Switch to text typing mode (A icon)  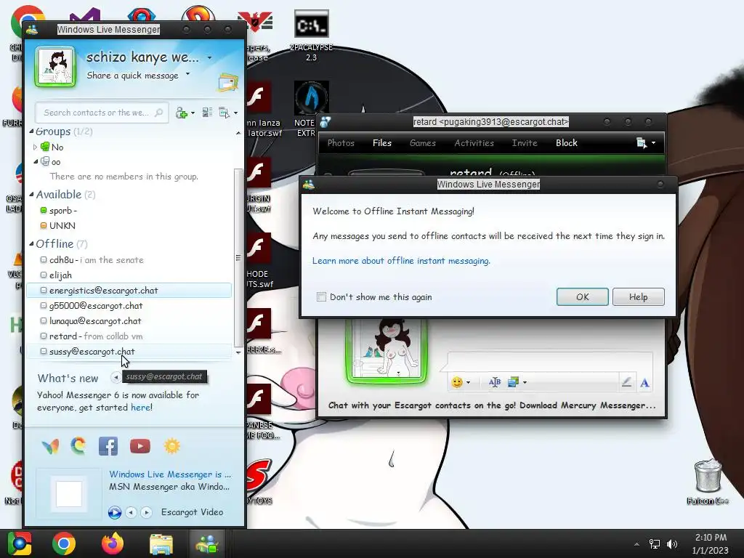point(644,383)
